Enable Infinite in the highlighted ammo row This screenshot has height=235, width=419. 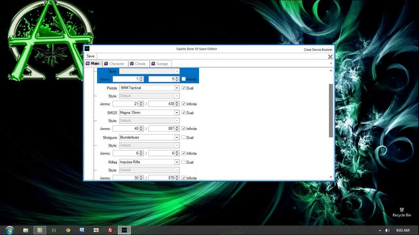click(184, 79)
